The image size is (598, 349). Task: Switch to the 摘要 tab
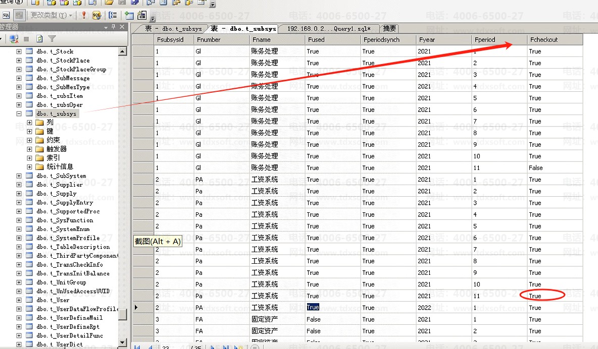coord(388,29)
